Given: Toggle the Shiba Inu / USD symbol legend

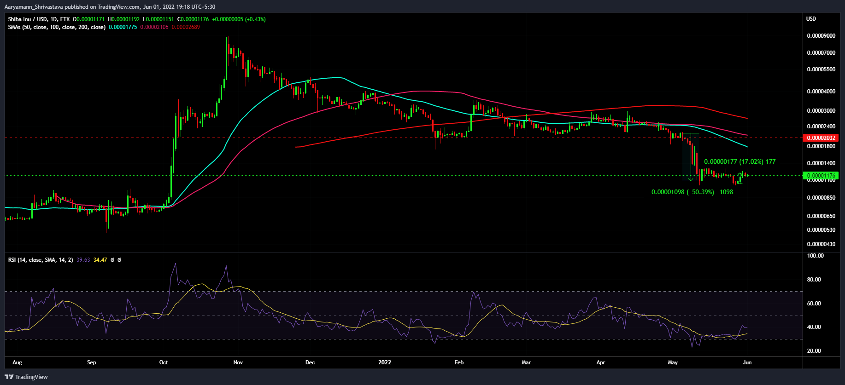Looking at the screenshot, I should coord(27,19).
